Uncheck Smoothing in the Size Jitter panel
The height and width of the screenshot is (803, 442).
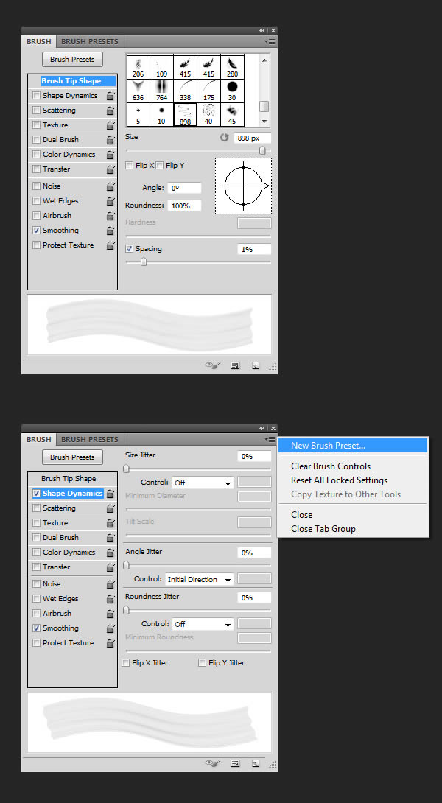click(x=36, y=628)
